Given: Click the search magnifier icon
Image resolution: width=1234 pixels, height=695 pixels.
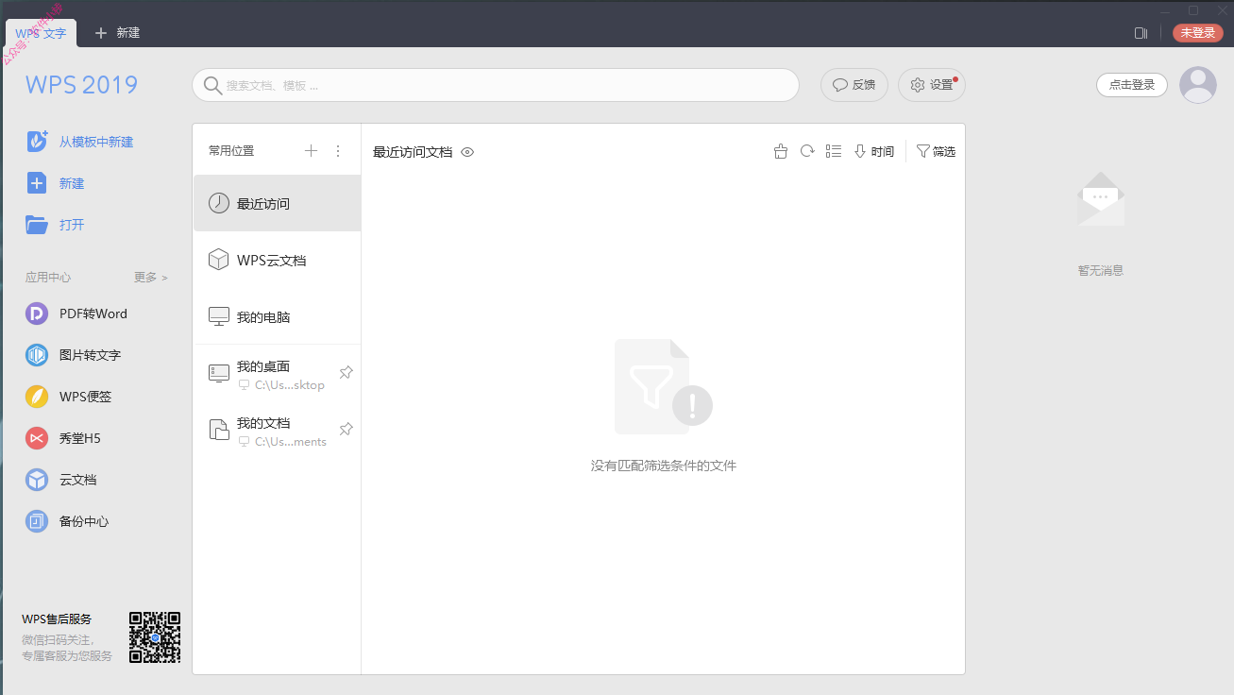Looking at the screenshot, I should [x=213, y=85].
